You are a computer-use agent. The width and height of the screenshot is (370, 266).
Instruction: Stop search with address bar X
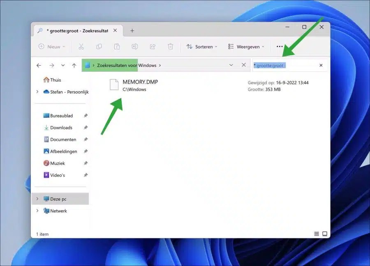tap(244, 65)
